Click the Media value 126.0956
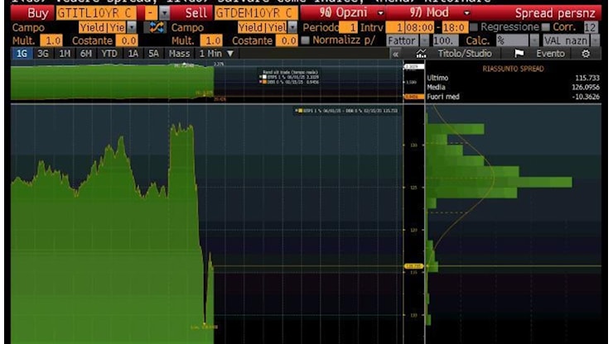The image size is (613, 344). tap(586, 87)
